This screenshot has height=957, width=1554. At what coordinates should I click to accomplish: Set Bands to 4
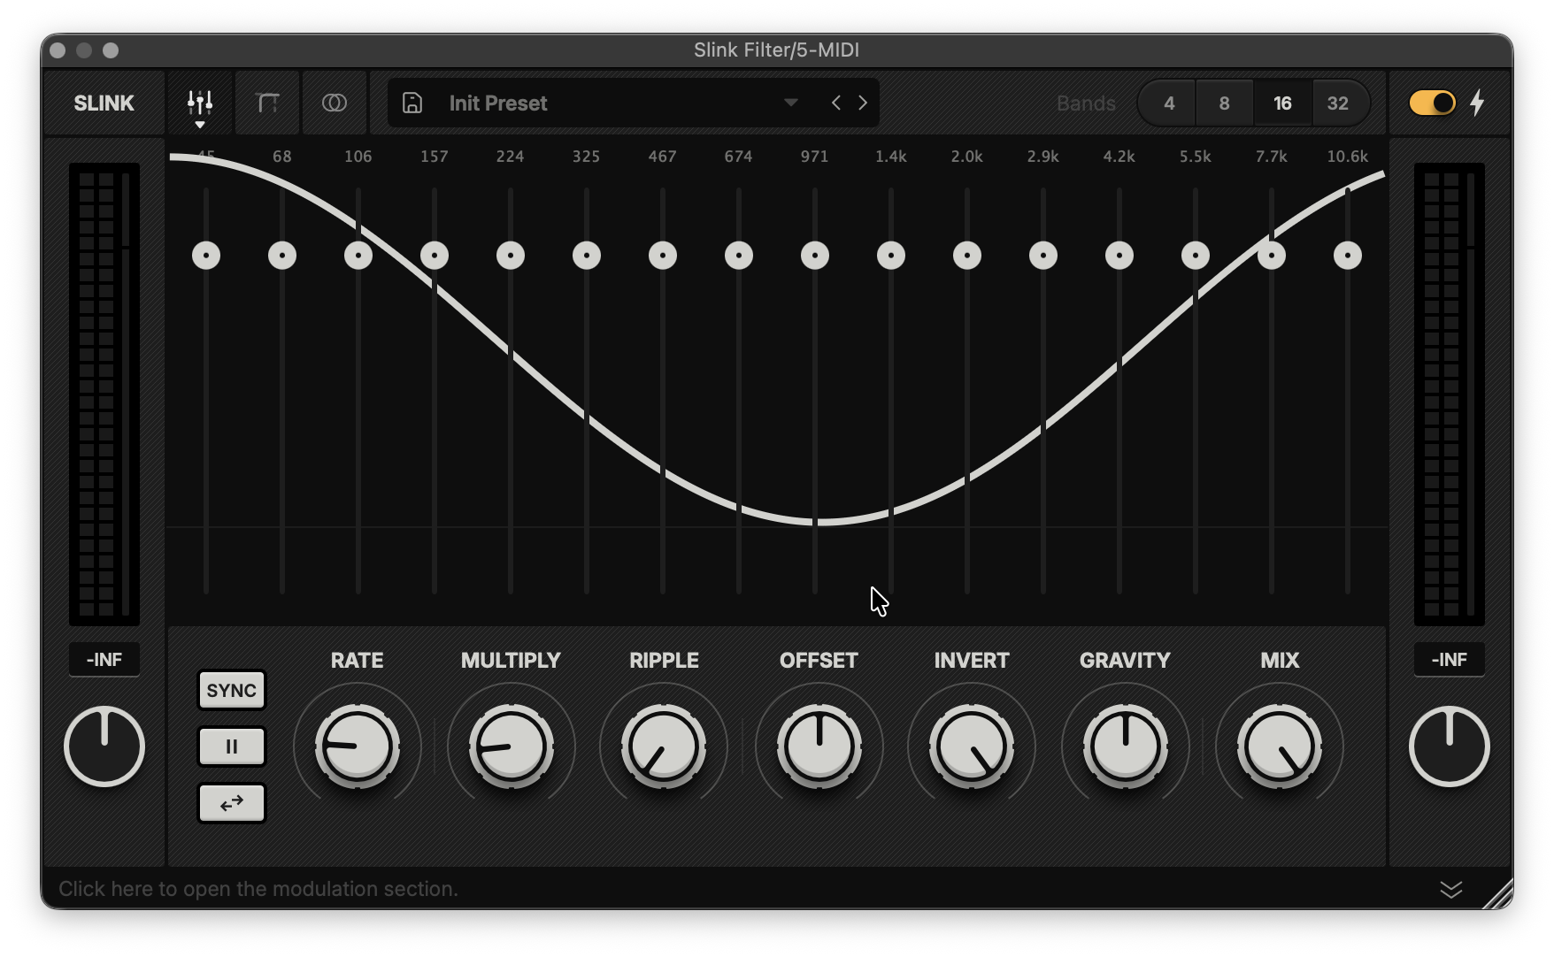click(x=1169, y=103)
